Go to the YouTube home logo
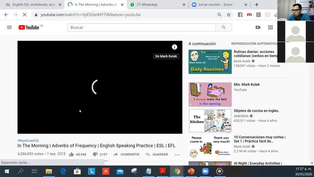This screenshot has width=314, height=177. tap(29, 28)
